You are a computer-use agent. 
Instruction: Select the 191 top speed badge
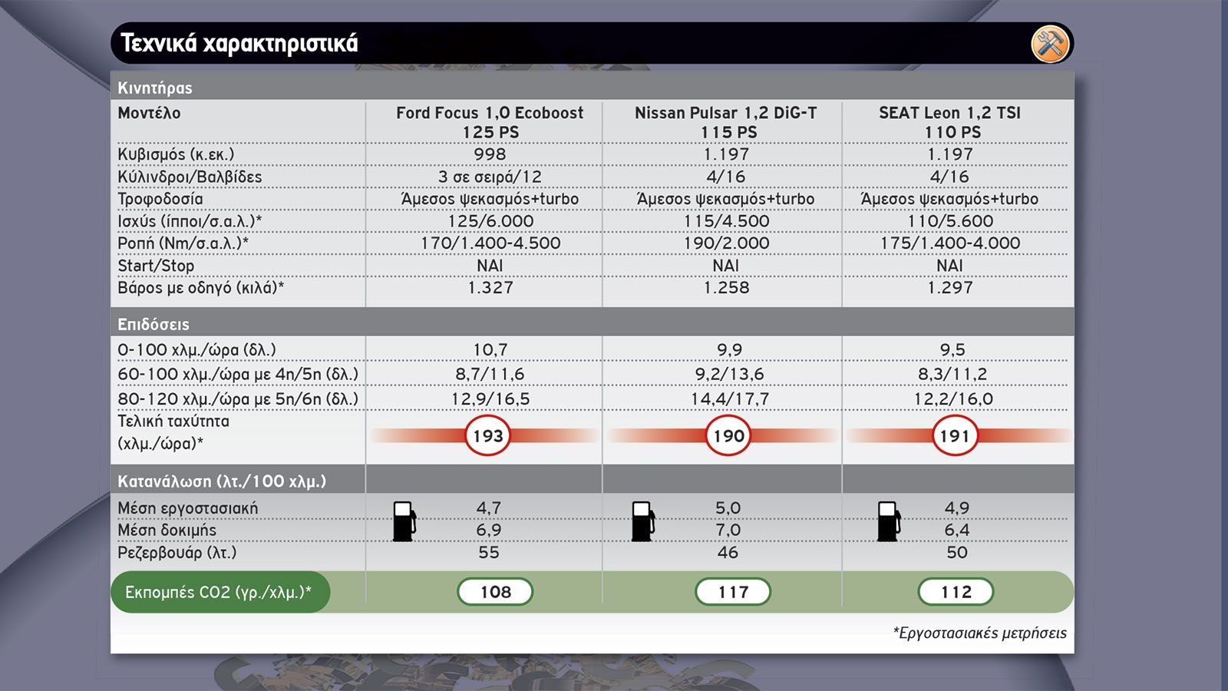(955, 436)
